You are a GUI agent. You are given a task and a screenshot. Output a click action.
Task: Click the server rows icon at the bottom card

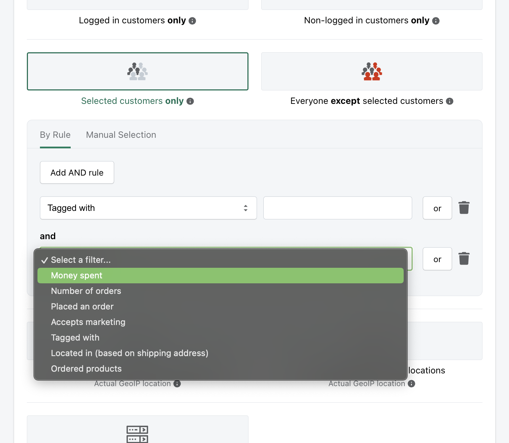pyautogui.click(x=138, y=434)
